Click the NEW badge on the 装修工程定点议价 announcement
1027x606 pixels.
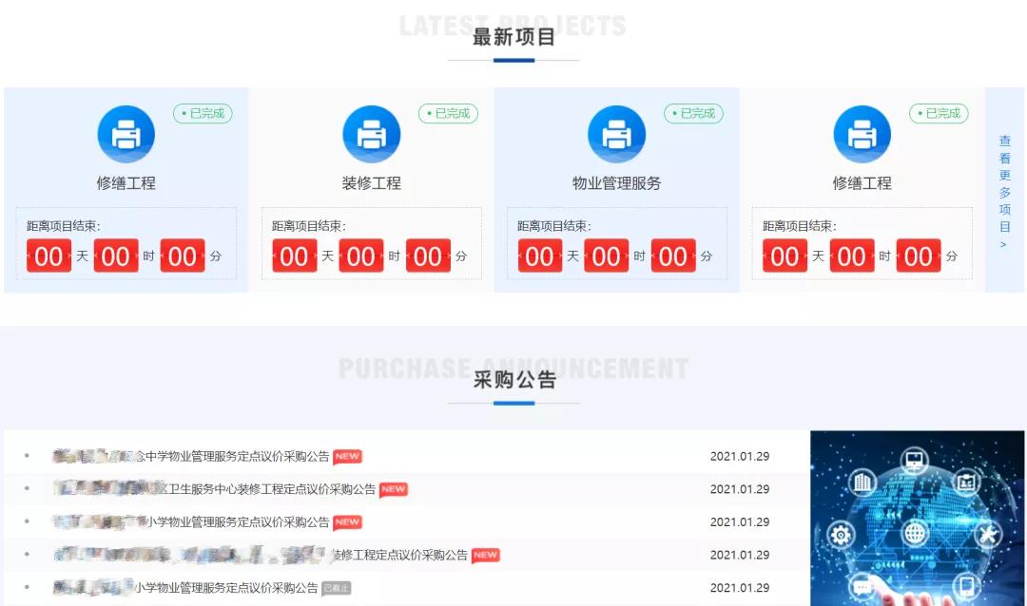click(x=484, y=556)
